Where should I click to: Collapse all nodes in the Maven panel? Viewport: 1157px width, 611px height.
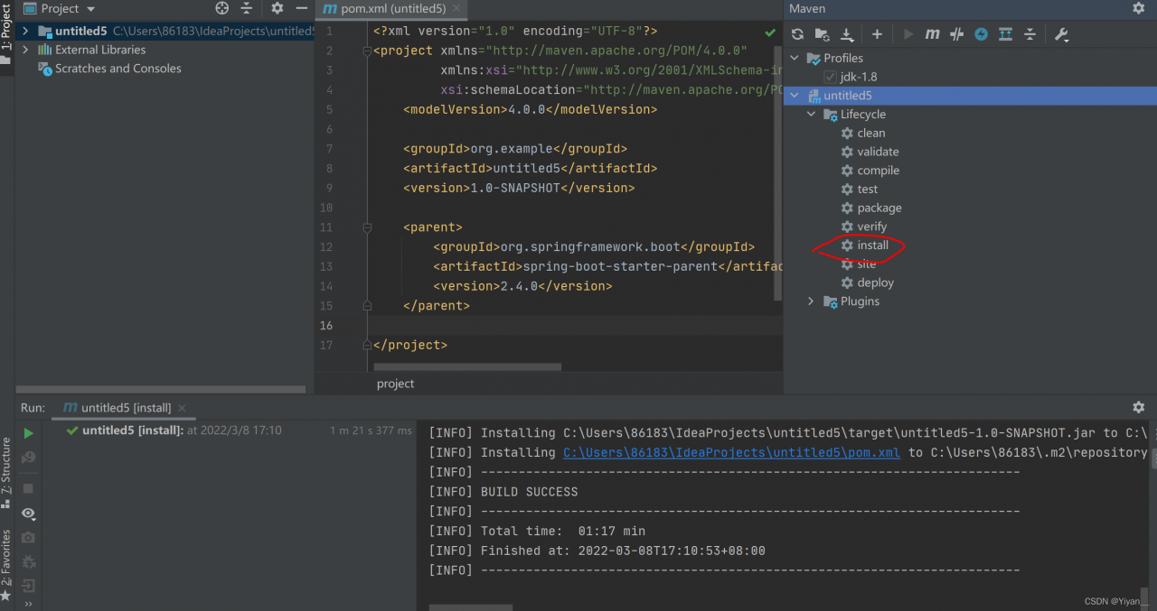point(1030,33)
